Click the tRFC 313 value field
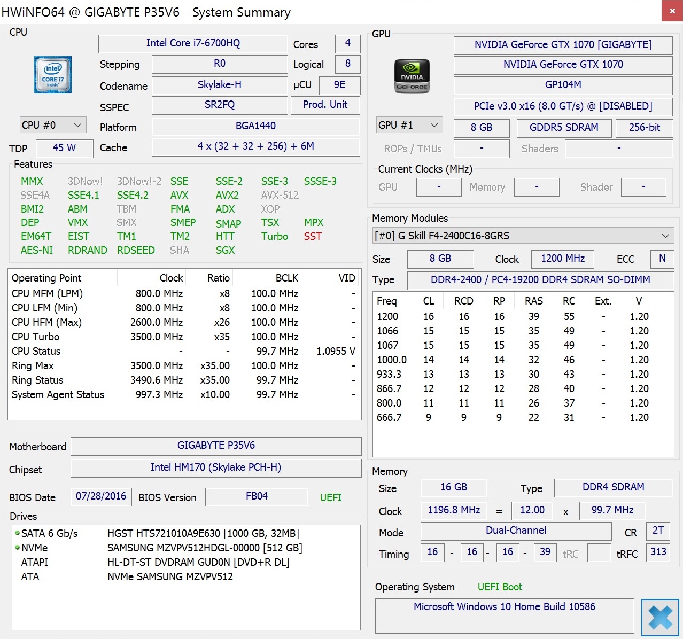Viewport: 683px width, 639px height. [x=658, y=552]
